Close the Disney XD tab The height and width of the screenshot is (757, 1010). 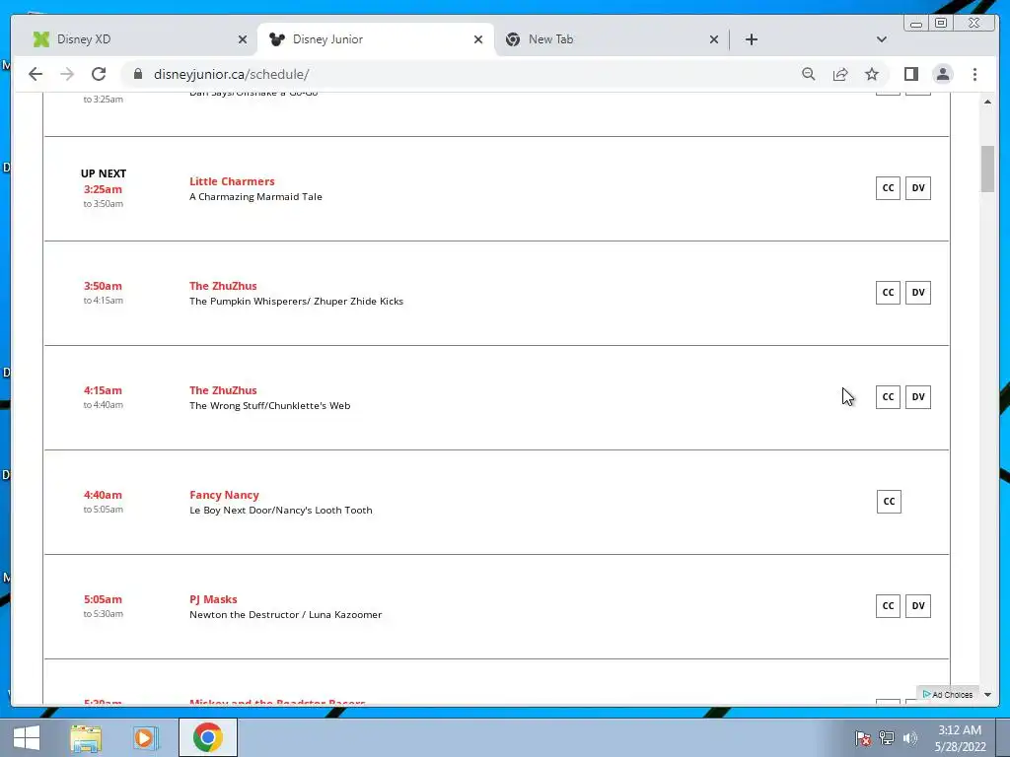(x=243, y=39)
